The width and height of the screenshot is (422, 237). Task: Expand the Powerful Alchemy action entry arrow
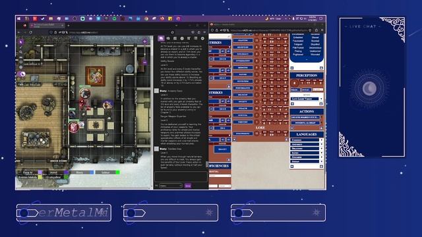[x=321, y=122]
